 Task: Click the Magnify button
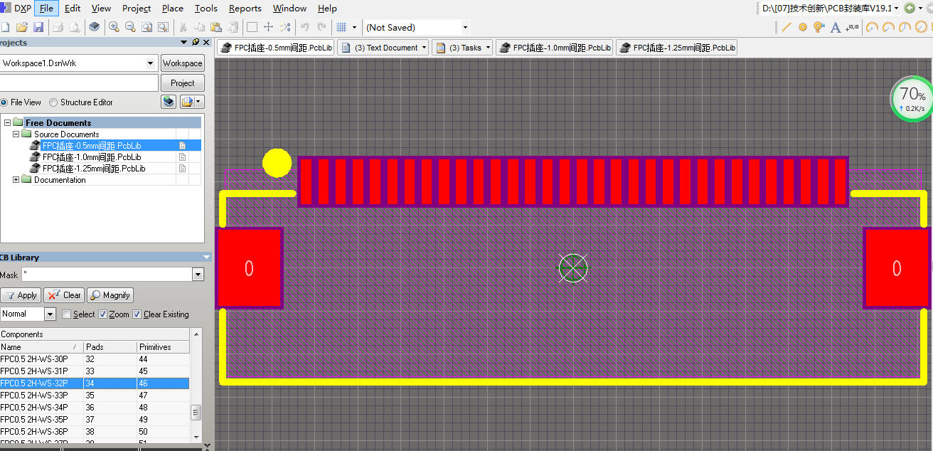click(x=110, y=295)
